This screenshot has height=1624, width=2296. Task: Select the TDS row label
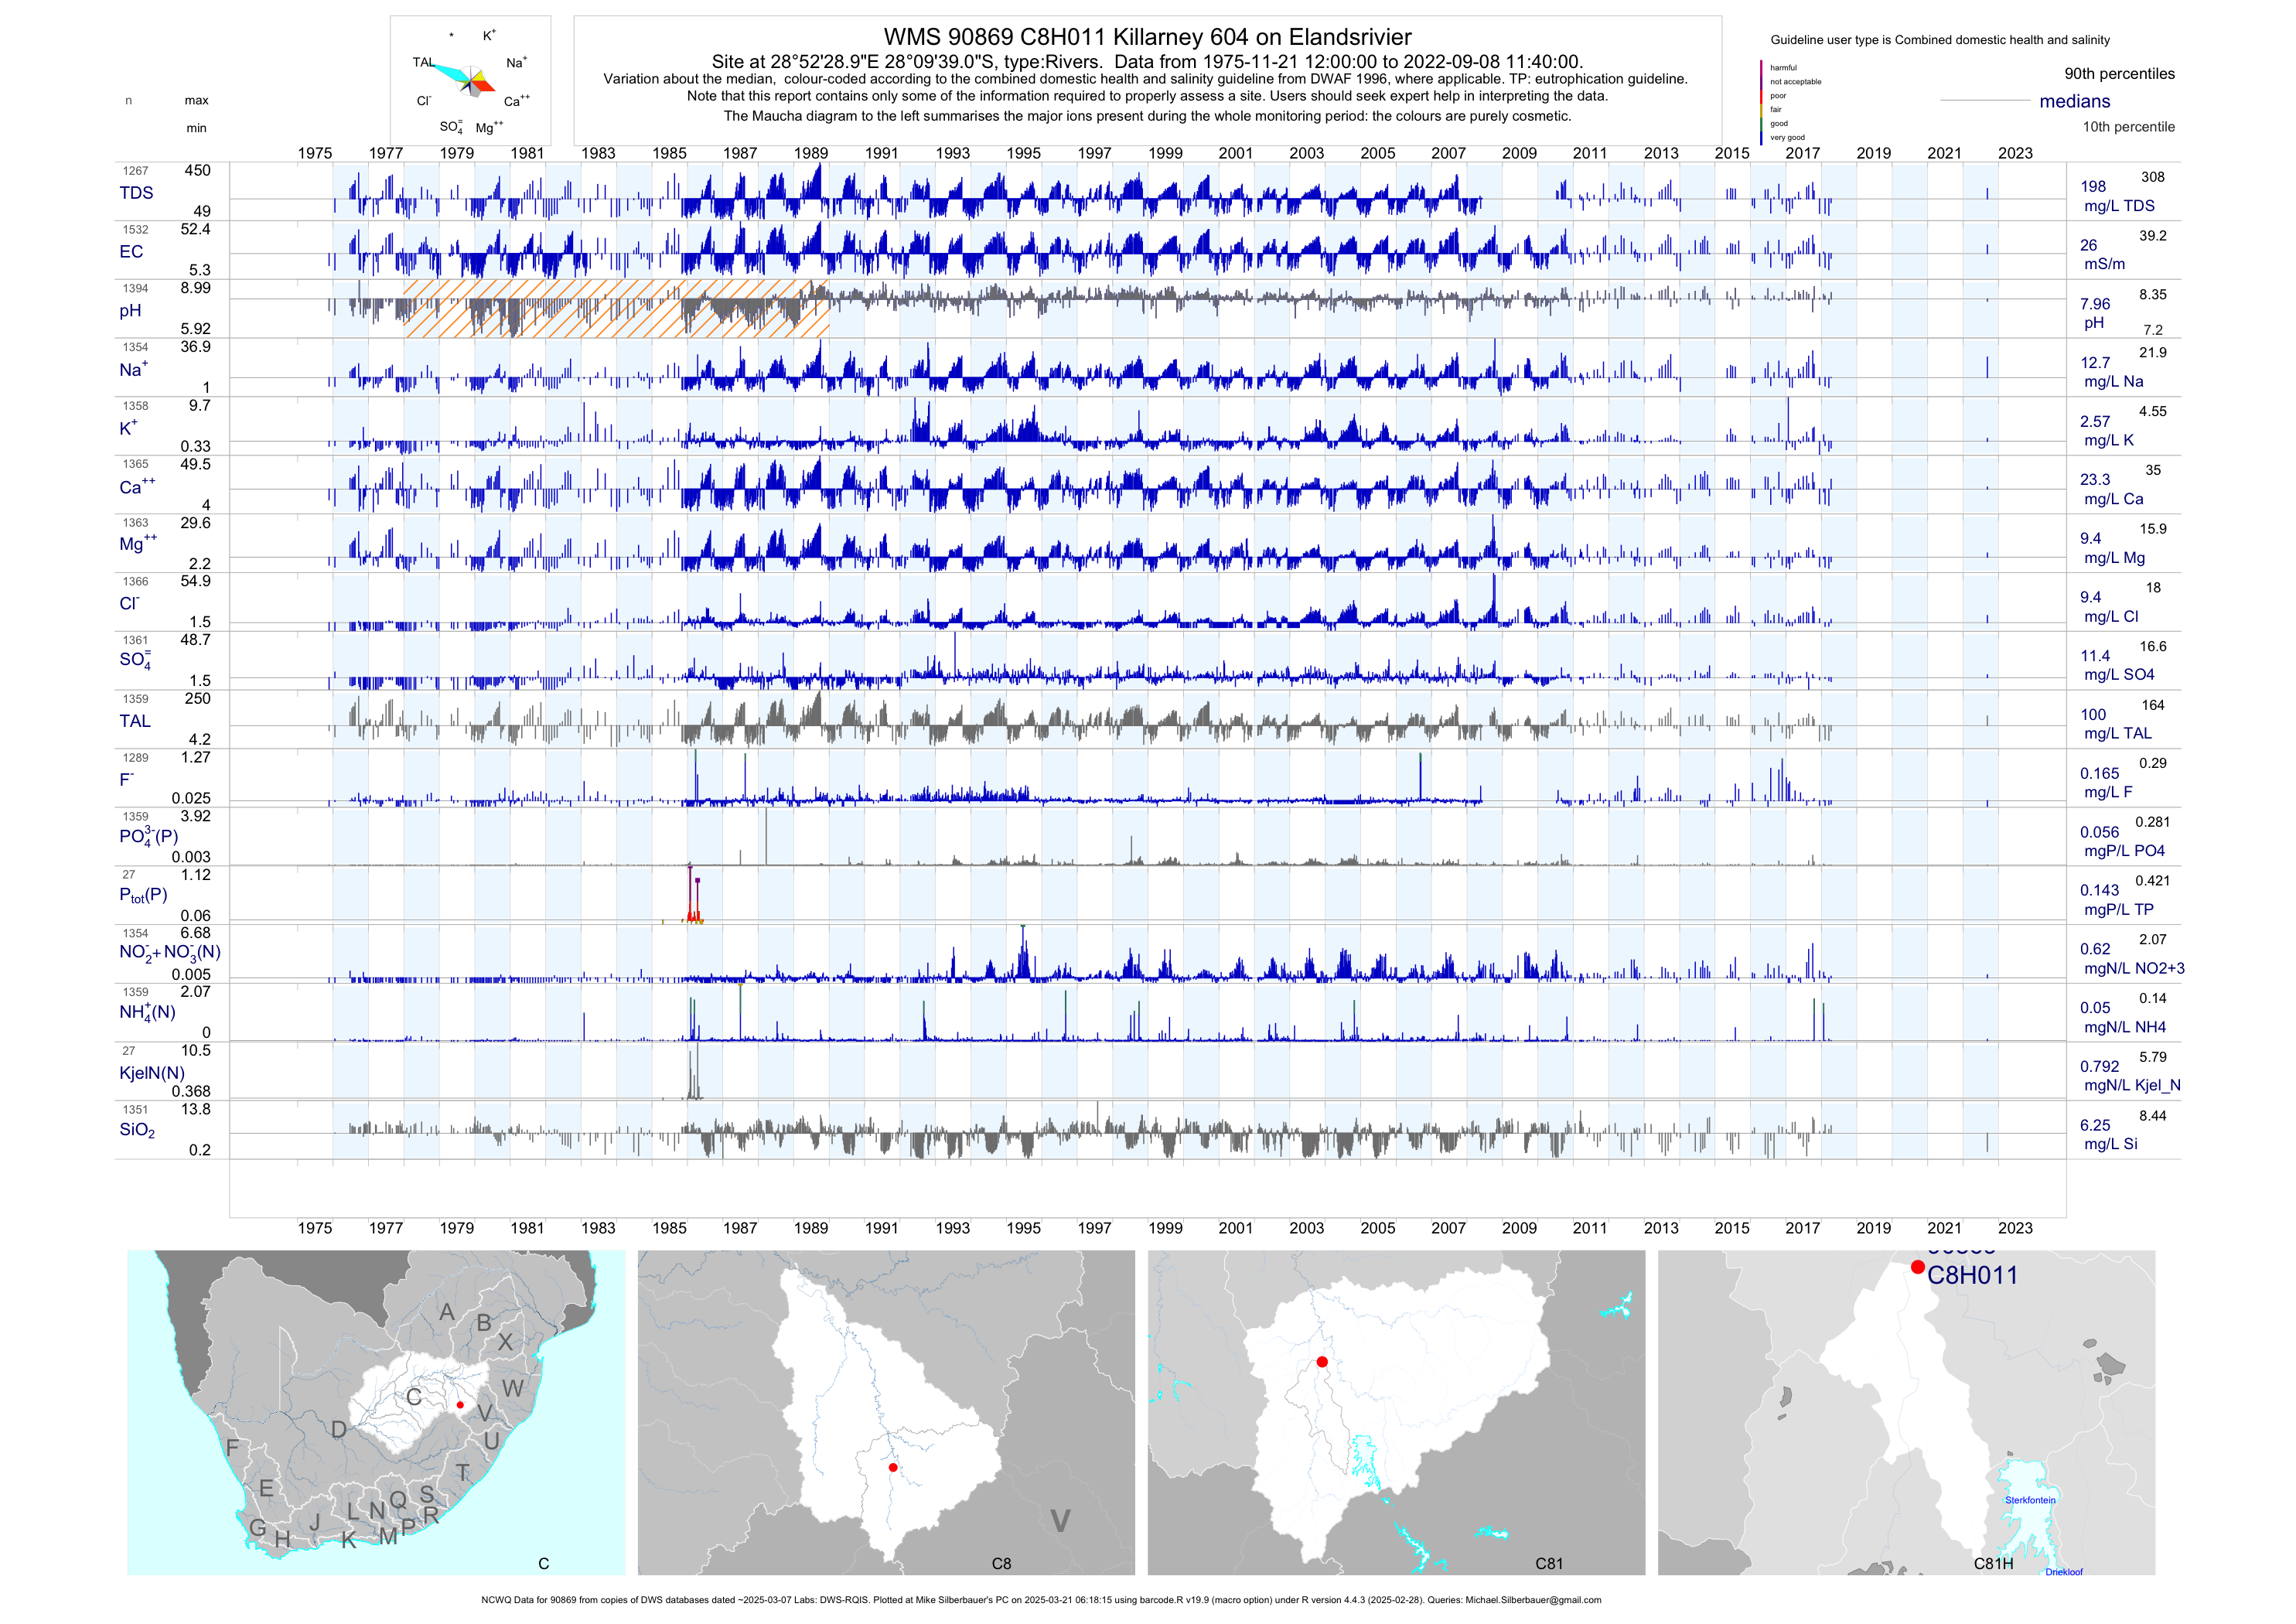(x=136, y=193)
